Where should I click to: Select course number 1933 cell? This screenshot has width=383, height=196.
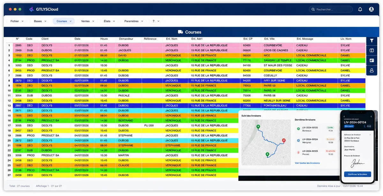click(18, 55)
